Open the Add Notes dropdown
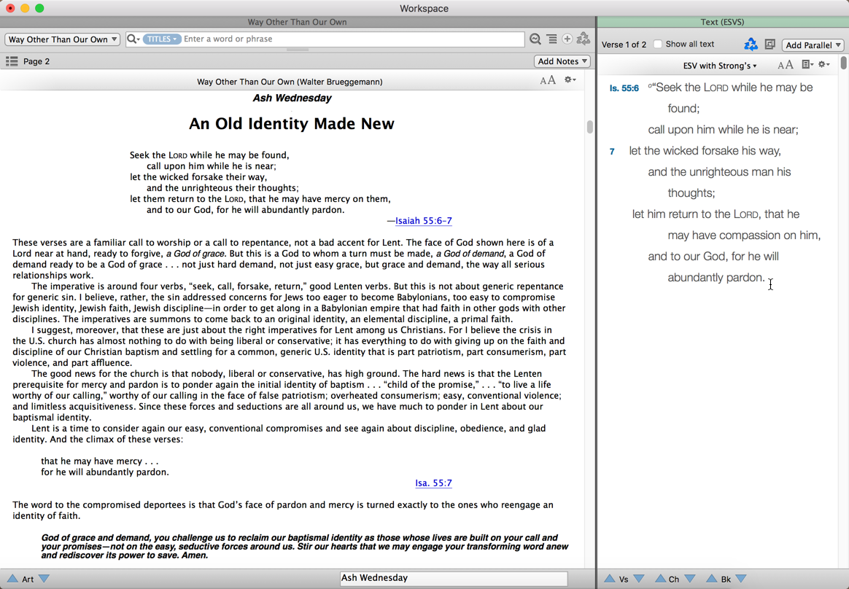The image size is (849, 589). pyautogui.click(x=562, y=61)
